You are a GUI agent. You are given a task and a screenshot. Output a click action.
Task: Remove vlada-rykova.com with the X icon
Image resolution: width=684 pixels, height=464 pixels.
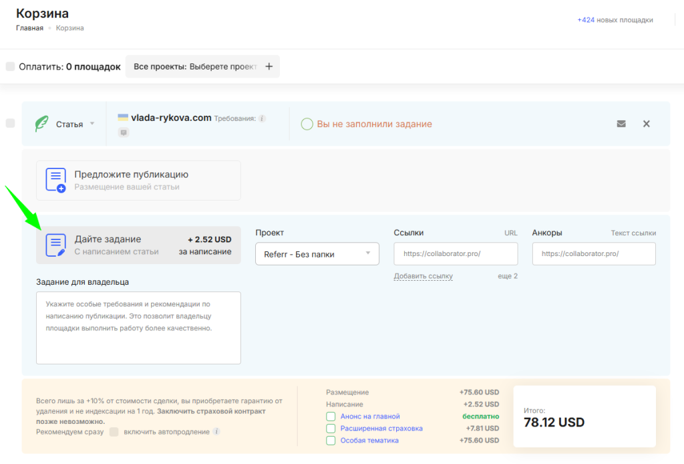click(646, 124)
